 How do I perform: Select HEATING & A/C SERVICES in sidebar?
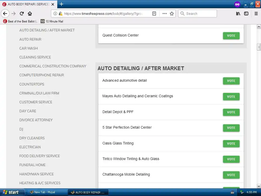pyautogui.click(x=40, y=183)
